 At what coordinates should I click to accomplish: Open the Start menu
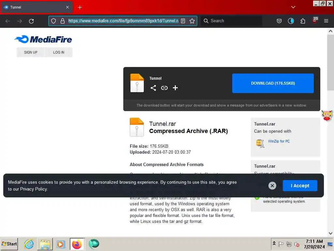pyautogui.click(x=9, y=244)
